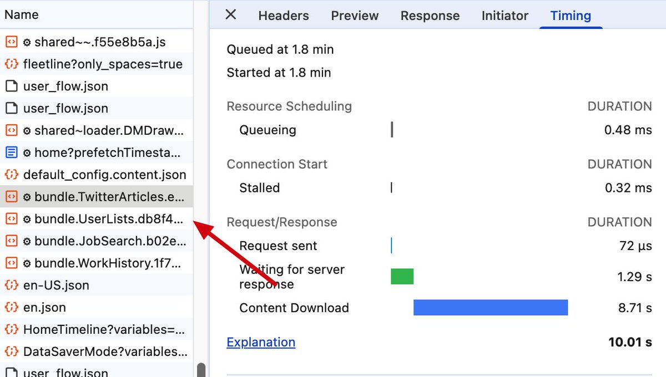This screenshot has height=377, width=666.
Task: Select the en-US.json request
Action: pyautogui.click(x=97, y=285)
